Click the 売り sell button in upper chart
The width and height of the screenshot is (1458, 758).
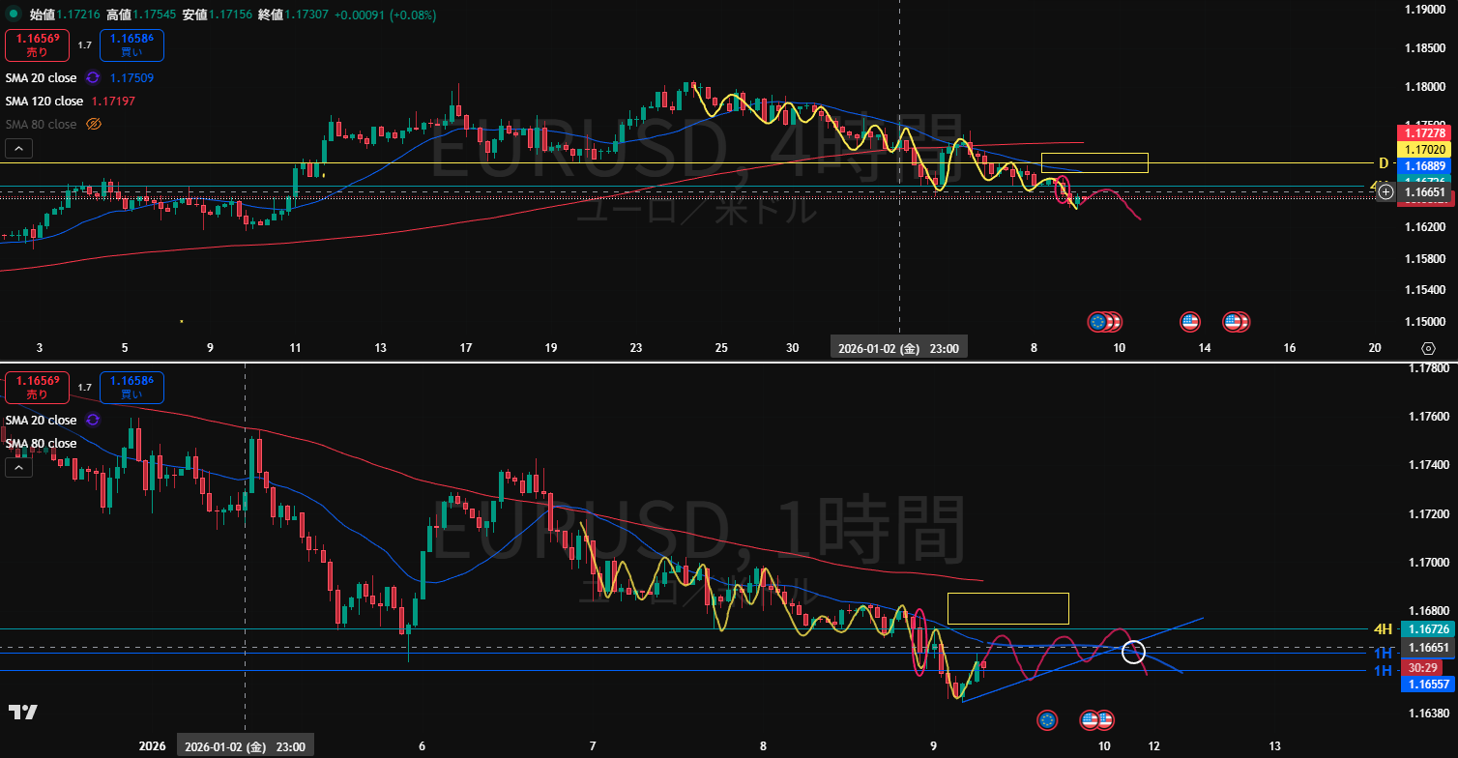click(x=37, y=45)
